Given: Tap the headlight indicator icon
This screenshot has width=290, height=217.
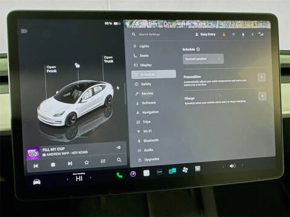Looking at the screenshot, I should pyautogui.click(x=24, y=31).
